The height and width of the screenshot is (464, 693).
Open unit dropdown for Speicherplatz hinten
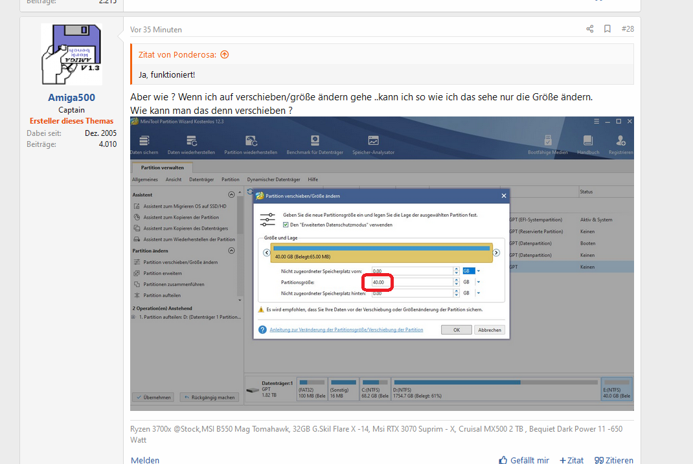(x=479, y=293)
